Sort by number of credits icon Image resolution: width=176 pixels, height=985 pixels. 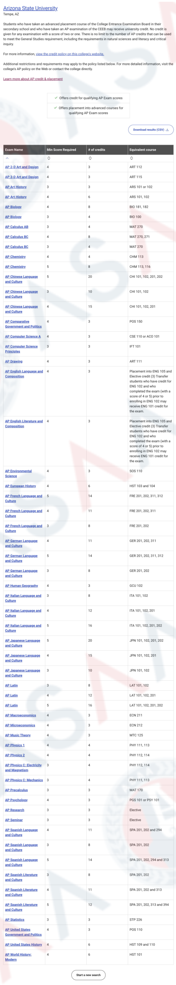click(90, 158)
